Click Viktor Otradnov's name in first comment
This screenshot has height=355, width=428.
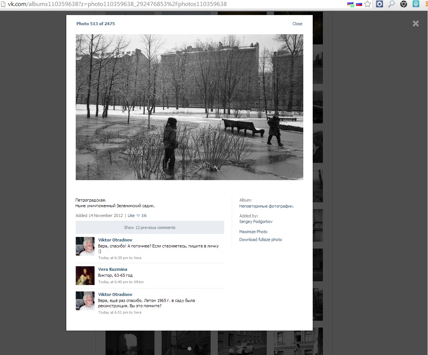[115, 240]
